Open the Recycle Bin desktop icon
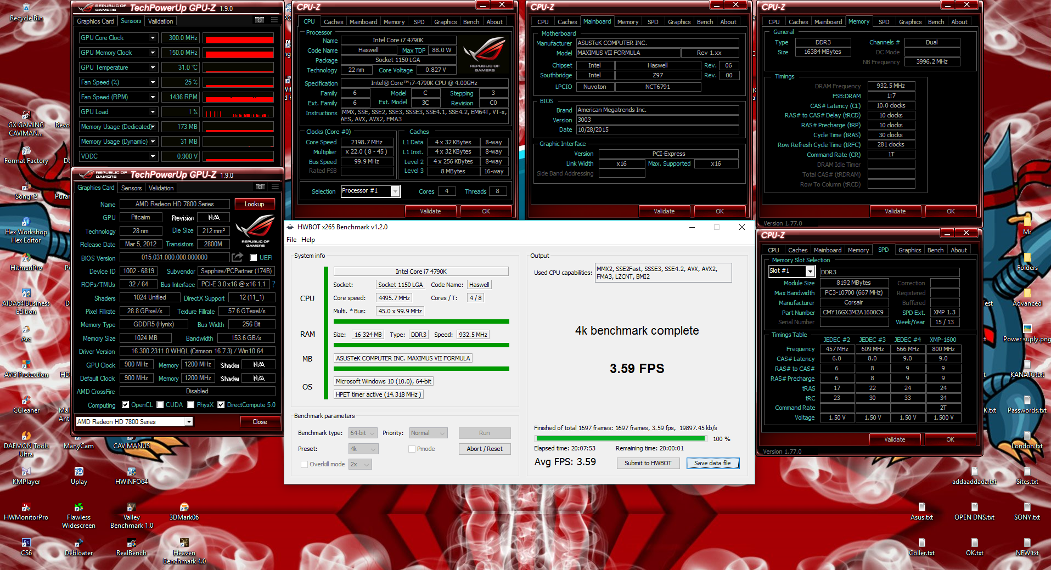The width and height of the screenshot is (1051, 570). pos(26,12)
